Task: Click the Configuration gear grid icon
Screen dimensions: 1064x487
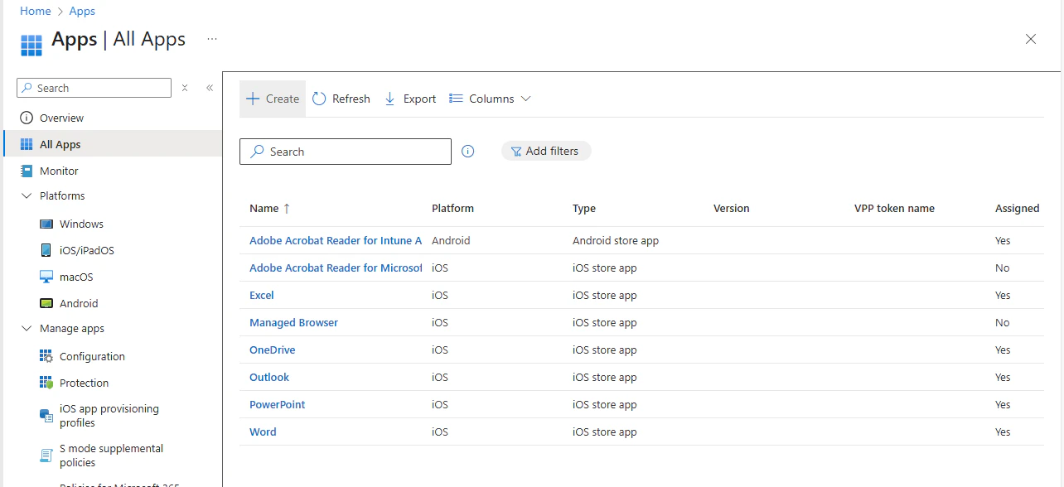Action: click(x=46, y=356)
